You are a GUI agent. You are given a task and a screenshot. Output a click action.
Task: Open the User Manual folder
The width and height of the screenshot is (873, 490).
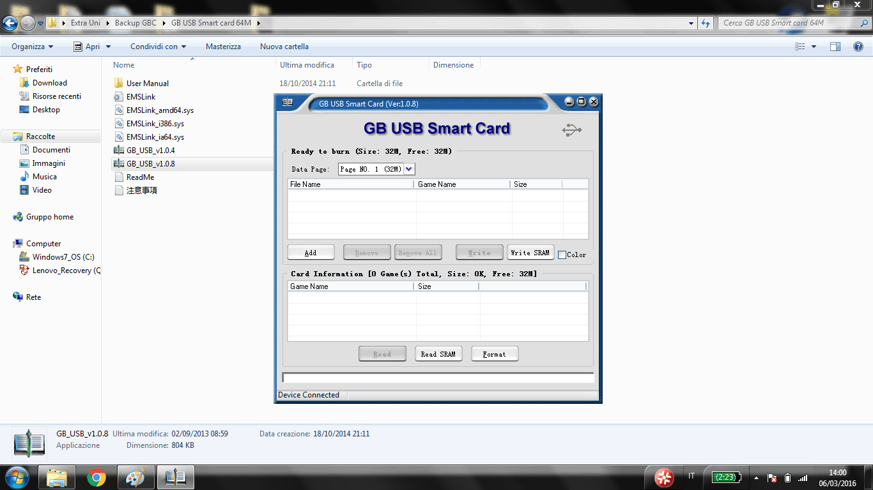click(147, 84)
